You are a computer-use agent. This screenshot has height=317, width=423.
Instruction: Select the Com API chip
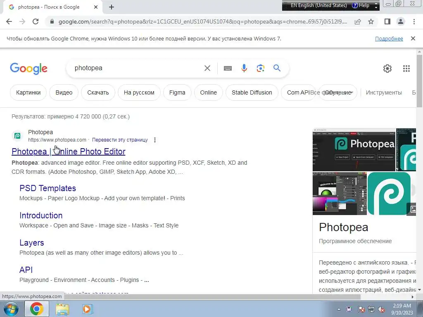[298, 92]
